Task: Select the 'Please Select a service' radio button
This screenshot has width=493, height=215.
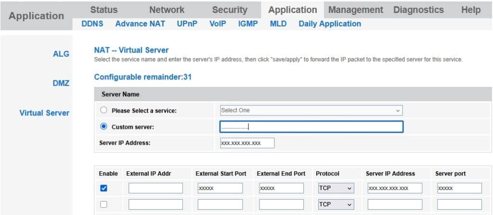Action: point(104,111)
